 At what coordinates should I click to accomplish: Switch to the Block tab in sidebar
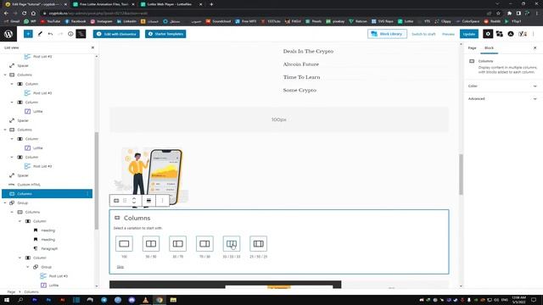[x=489, y=47]
